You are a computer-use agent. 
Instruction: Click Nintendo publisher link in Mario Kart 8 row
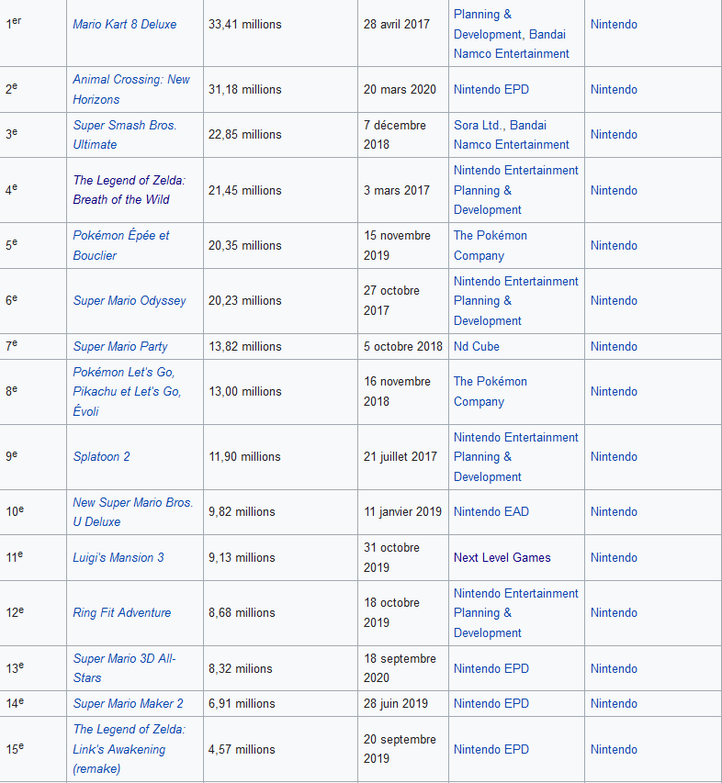(x=614, y=24)
